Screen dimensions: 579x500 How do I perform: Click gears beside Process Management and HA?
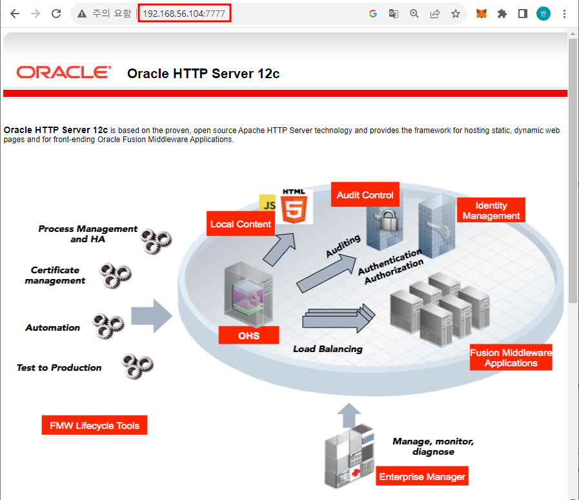(x=156, y=241)
